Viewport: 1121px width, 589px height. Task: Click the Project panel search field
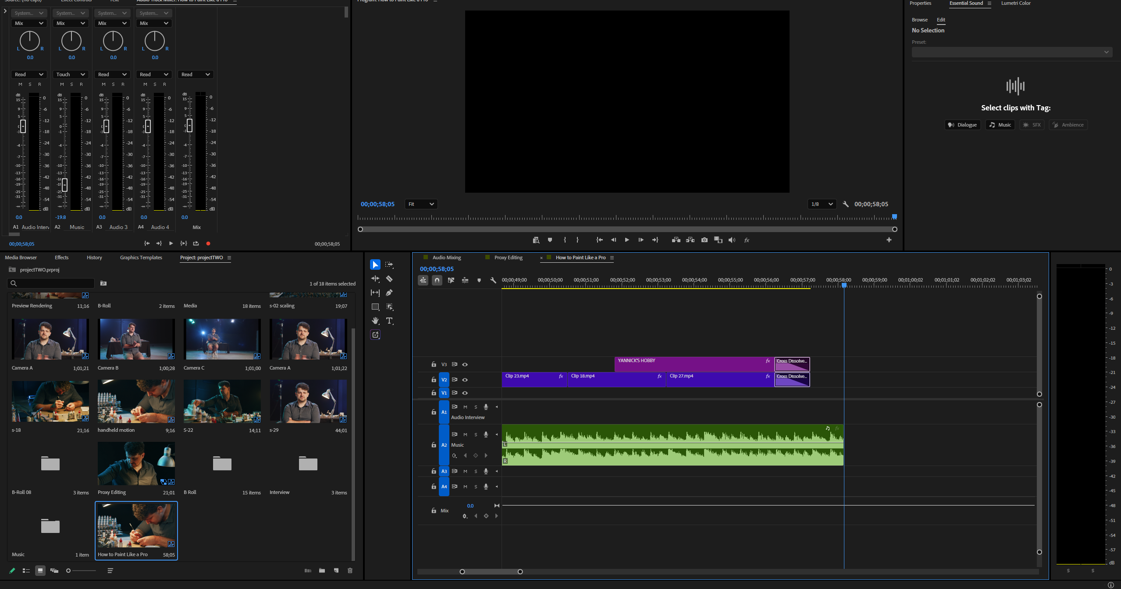click(51, 283)
